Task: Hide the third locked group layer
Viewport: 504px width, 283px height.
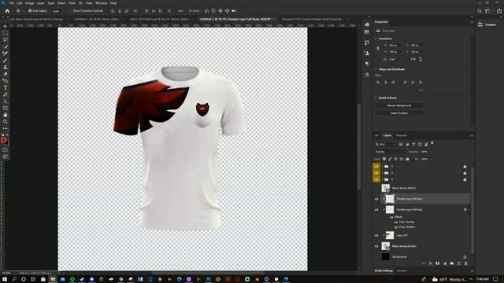Action: [376, 179]
